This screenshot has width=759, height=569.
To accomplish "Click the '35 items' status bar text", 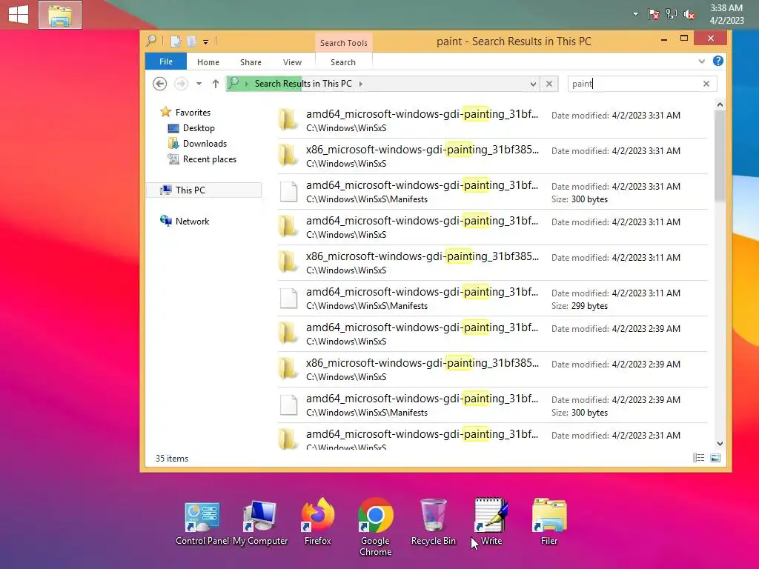I will tap(172, 458).
